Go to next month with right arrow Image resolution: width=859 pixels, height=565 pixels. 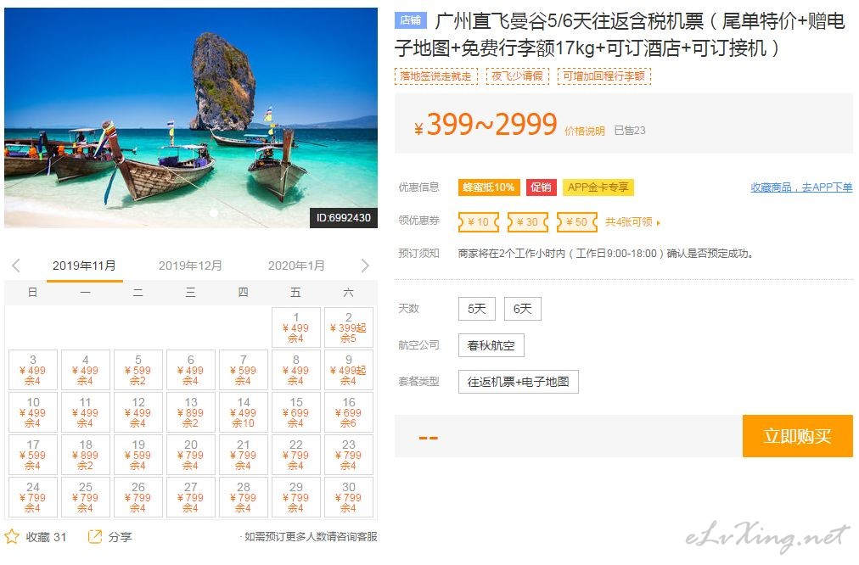365,266
